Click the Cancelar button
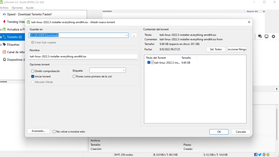Image resolution: width=279 pixels, height=157 pixels. click(241, 132)
